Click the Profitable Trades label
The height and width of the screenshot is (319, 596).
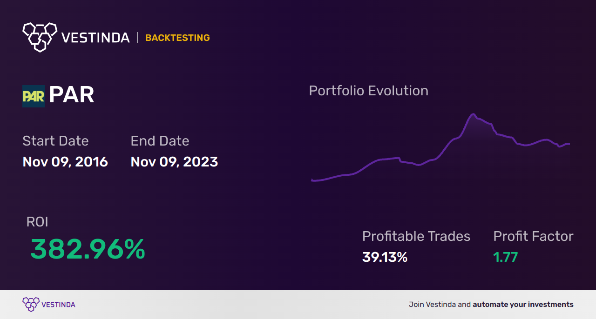416,236
